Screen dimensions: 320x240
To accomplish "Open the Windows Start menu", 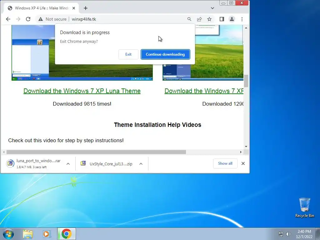I will [8, 234].
